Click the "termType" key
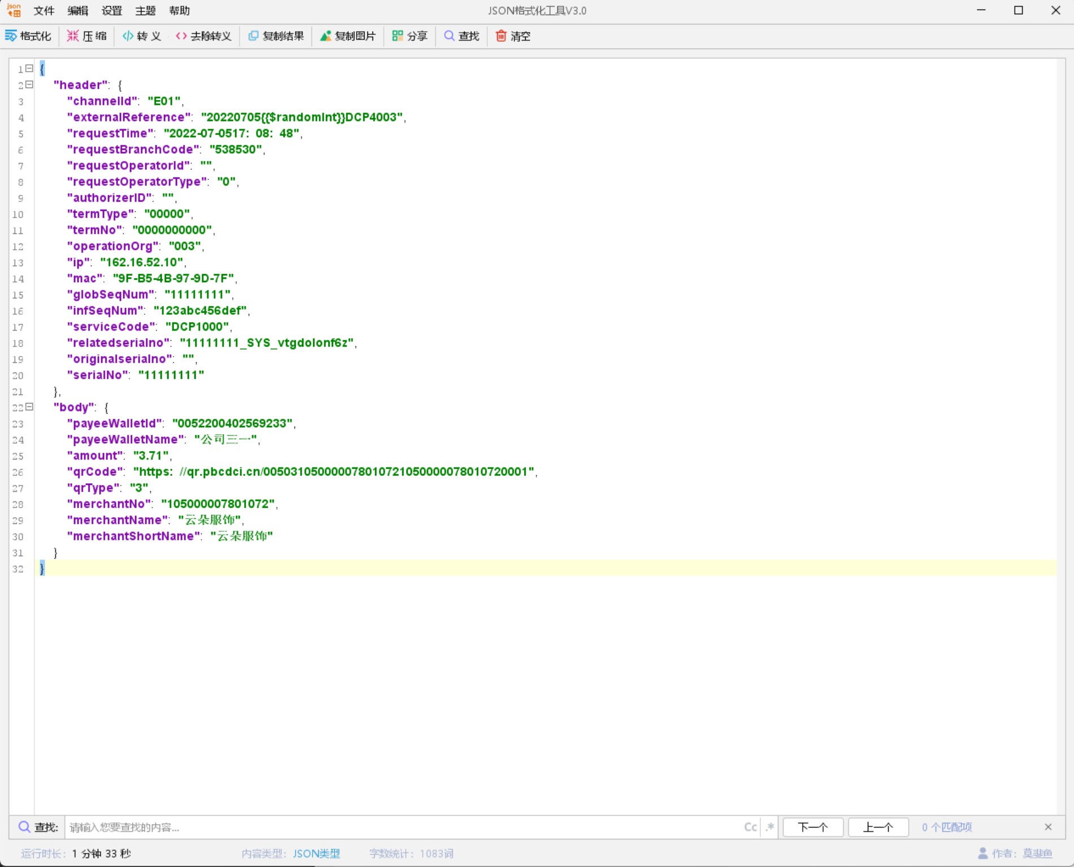1074x867 pixels. tap(101, 214)
